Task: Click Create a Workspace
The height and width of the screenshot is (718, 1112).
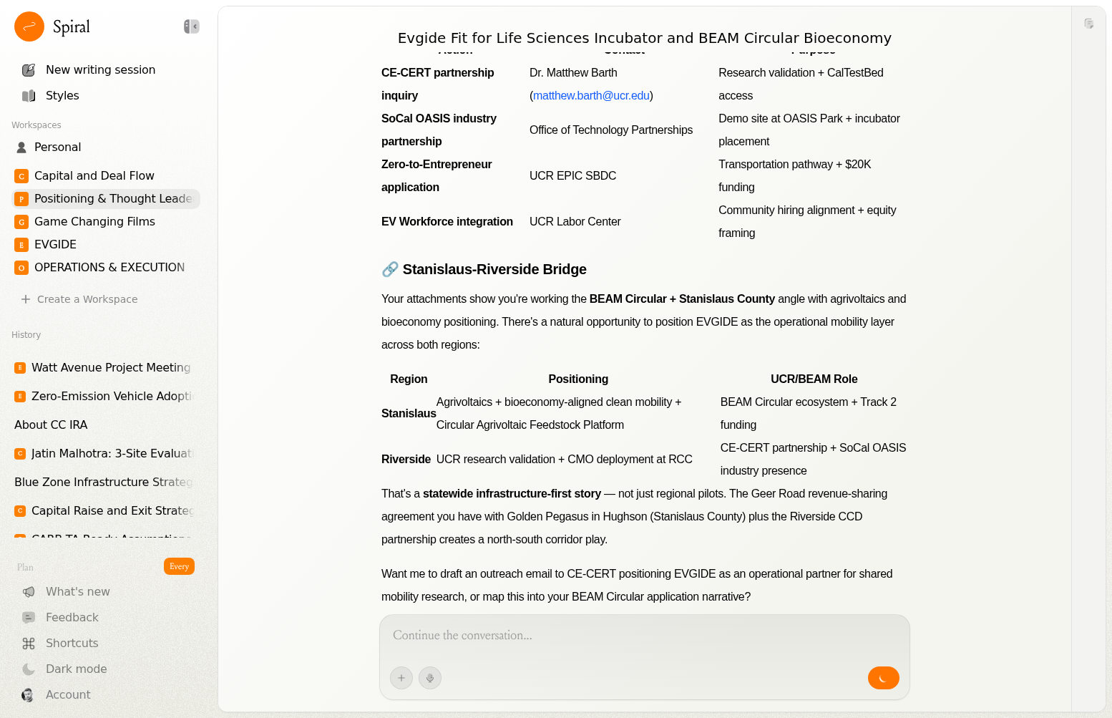Action: tap(87, 299)
